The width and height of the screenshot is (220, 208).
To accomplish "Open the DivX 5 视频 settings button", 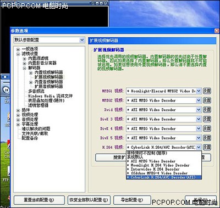I will [207, 138].
